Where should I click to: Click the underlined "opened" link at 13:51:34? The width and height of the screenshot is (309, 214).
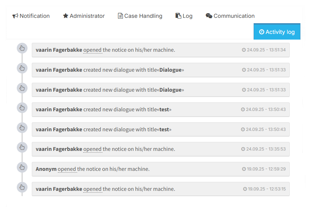click(93, 50)
